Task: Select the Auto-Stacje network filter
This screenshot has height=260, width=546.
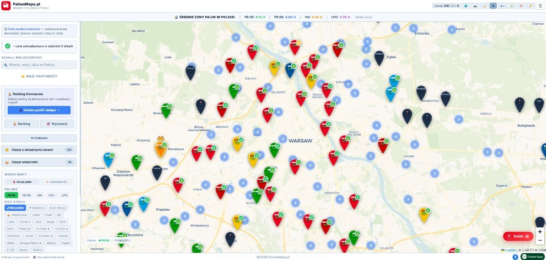Action: [57, 208]
